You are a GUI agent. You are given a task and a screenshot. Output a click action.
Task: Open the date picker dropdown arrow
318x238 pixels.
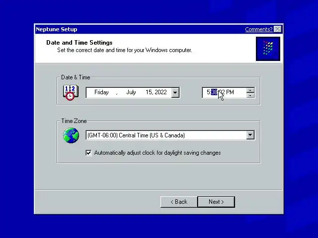point(175,93)
